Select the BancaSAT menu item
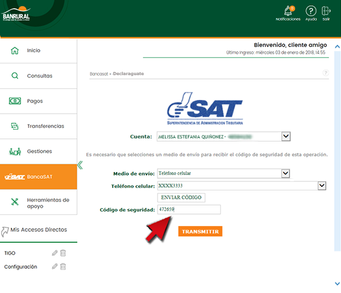The height and width of the screenshot is (293, 341). pyautogui.click(x=38, y=177)
